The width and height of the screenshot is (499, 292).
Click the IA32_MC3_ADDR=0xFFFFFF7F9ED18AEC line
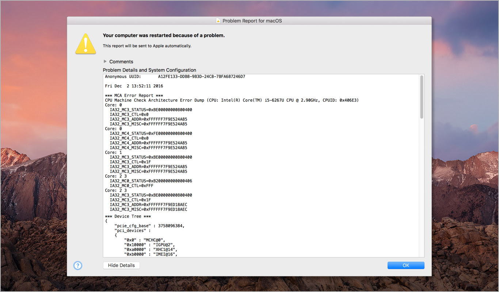click(x=148, y=205)
